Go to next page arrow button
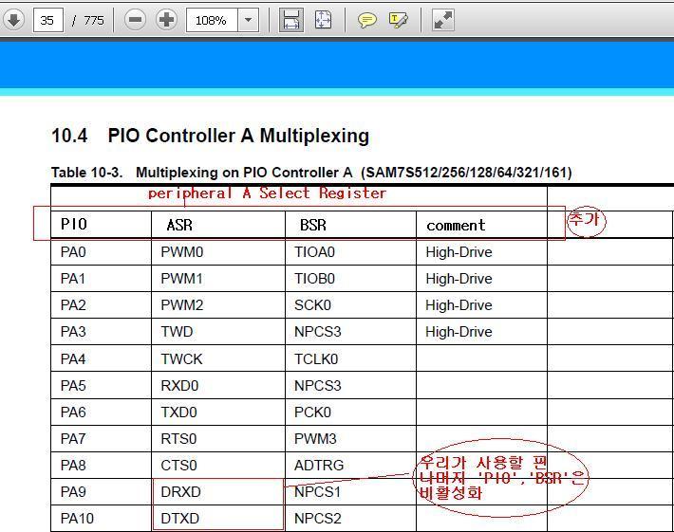The width and height of the screenshot is (674, 532). [x=13, y=20]
